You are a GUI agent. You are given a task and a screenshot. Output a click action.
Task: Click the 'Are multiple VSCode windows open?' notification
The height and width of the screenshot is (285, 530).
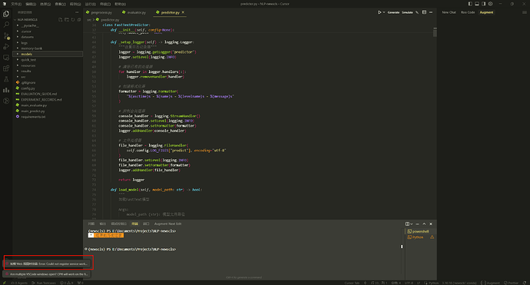tap(47, 274)
